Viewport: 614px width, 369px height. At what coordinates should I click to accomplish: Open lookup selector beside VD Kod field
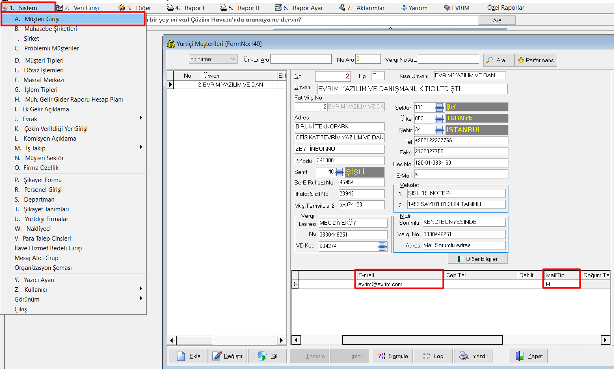pyautogui.click(x=382, y=246)
